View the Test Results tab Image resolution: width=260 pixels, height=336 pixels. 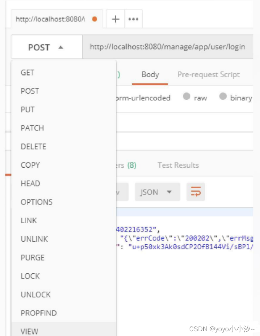click(178, 165)
